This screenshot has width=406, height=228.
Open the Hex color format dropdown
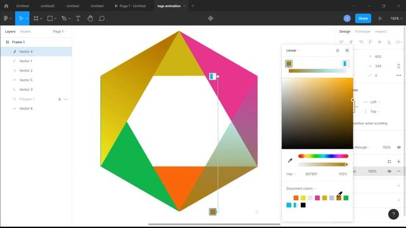pyautogui.click(x=291, y=174)
